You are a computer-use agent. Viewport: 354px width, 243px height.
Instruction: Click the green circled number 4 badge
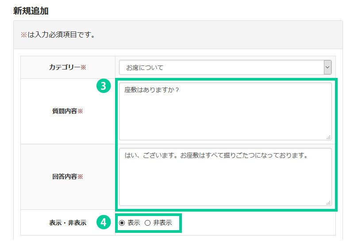(x=103, y=223)
